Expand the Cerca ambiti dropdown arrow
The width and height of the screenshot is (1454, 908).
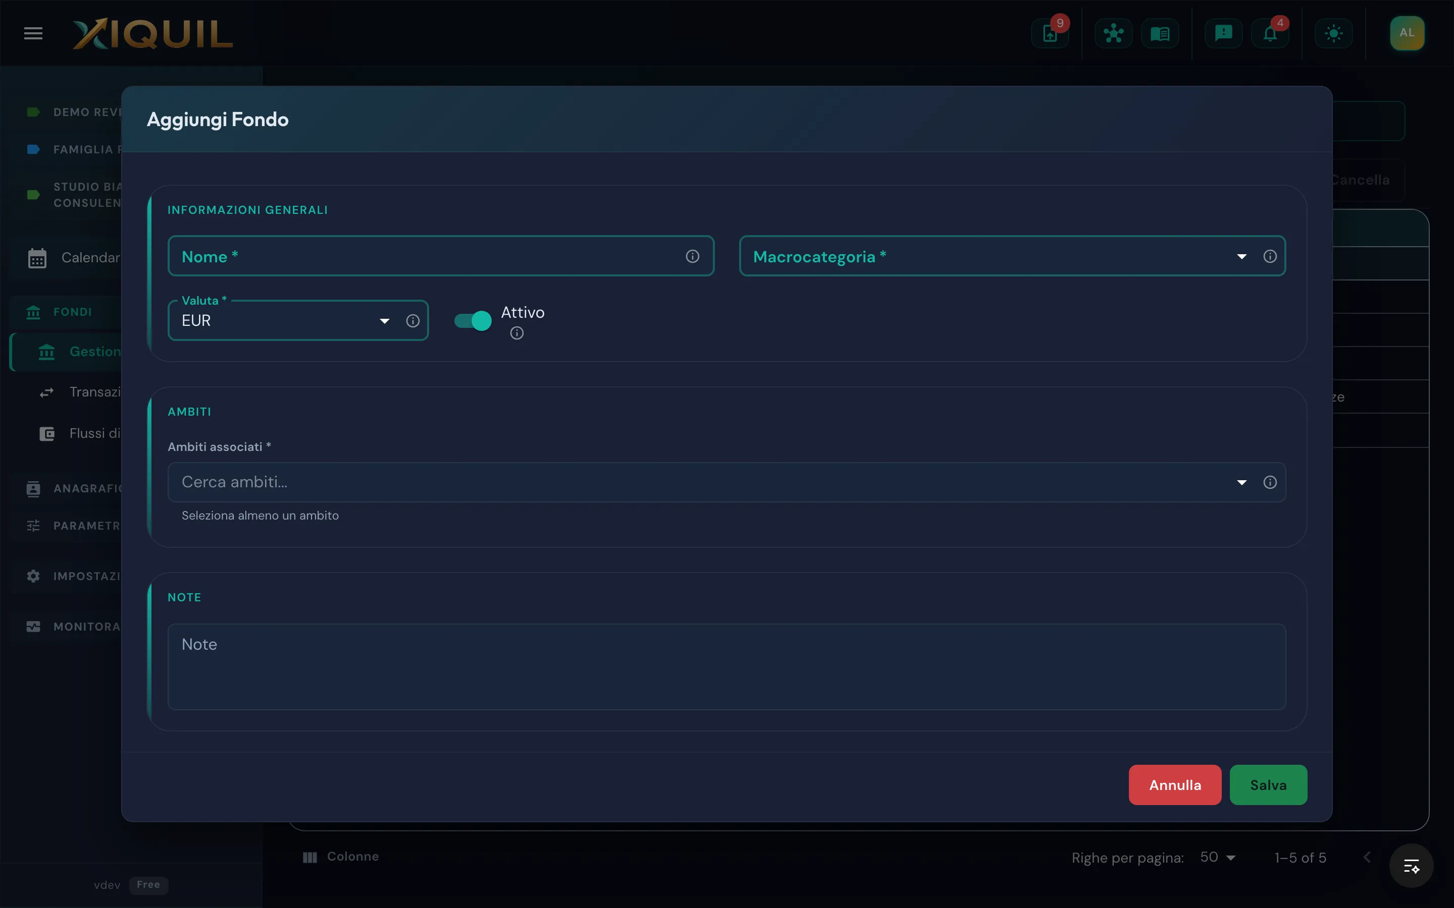click(x=1241, y=482)
